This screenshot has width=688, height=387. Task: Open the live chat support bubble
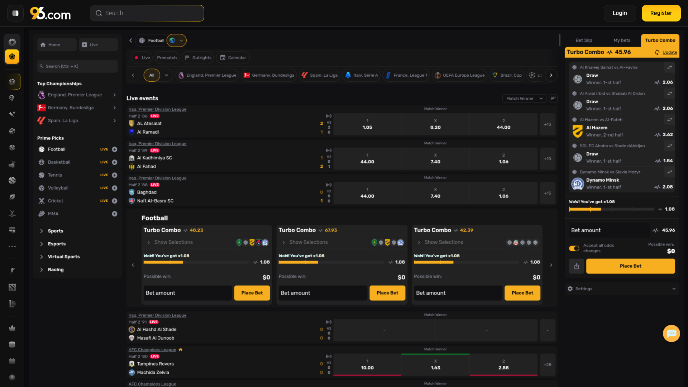(671, 334)
